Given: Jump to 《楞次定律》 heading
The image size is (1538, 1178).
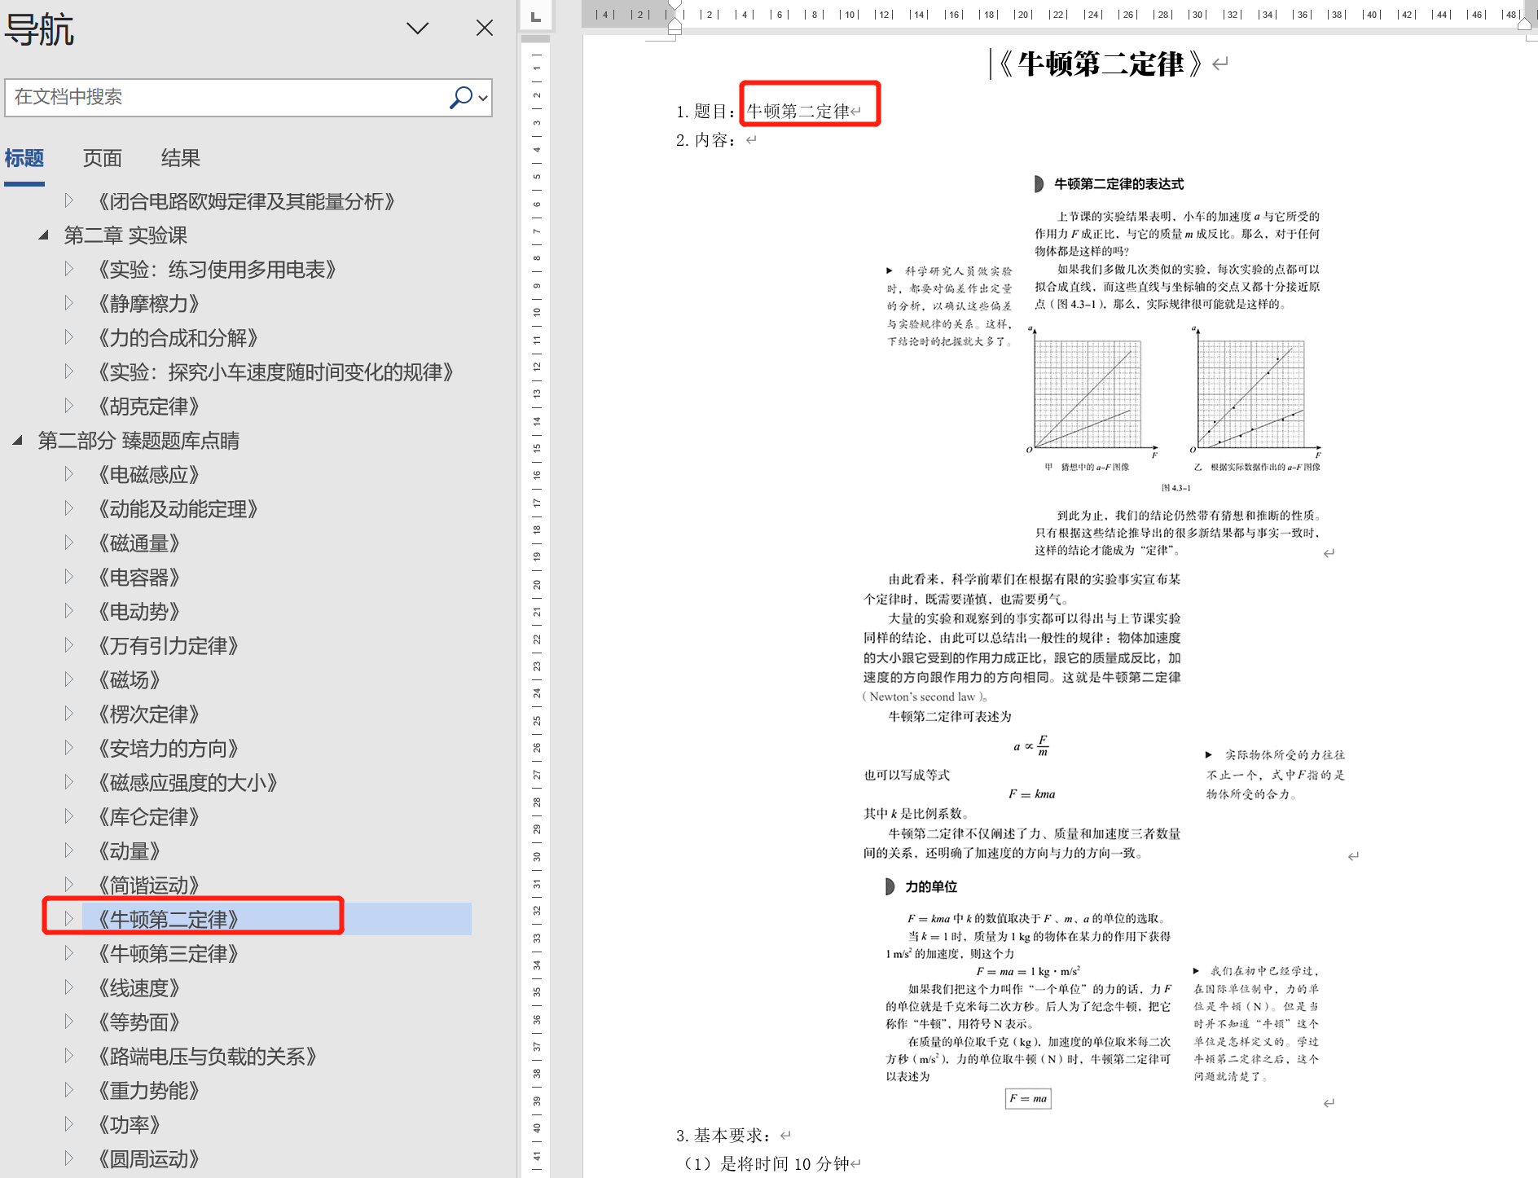Looking at the screenshot, I should [x=148, y=714].
